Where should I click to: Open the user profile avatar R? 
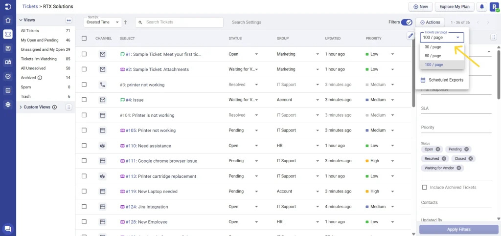pyautogui.click(x=494, y=7)
